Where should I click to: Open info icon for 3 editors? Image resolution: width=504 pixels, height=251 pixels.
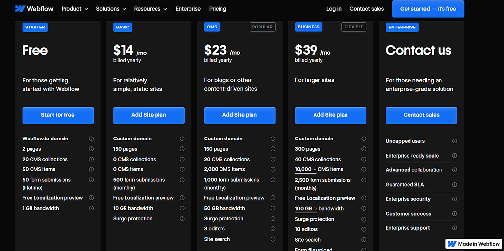273,228
